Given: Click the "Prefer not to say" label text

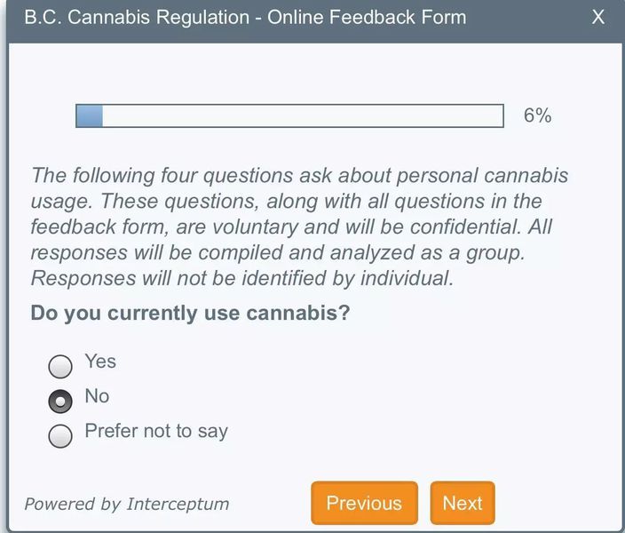Looking at the screenshot, I should [156, 432].
